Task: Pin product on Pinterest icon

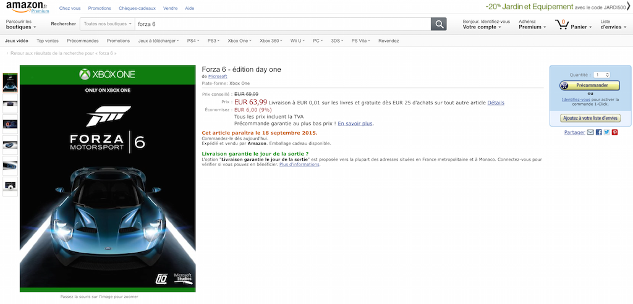Action: pos(614,132)
